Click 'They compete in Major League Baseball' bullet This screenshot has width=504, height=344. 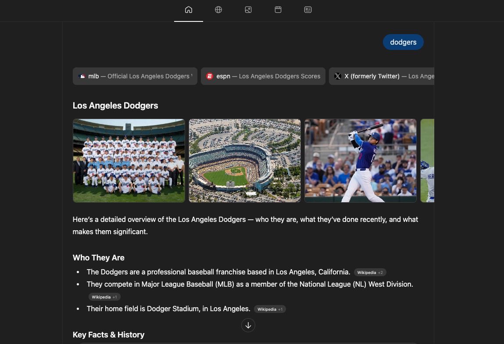[x=250, y=284]
